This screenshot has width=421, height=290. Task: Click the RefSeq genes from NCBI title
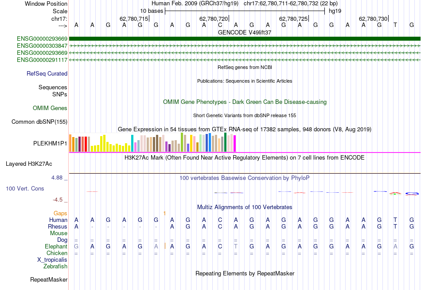(245, 67)
